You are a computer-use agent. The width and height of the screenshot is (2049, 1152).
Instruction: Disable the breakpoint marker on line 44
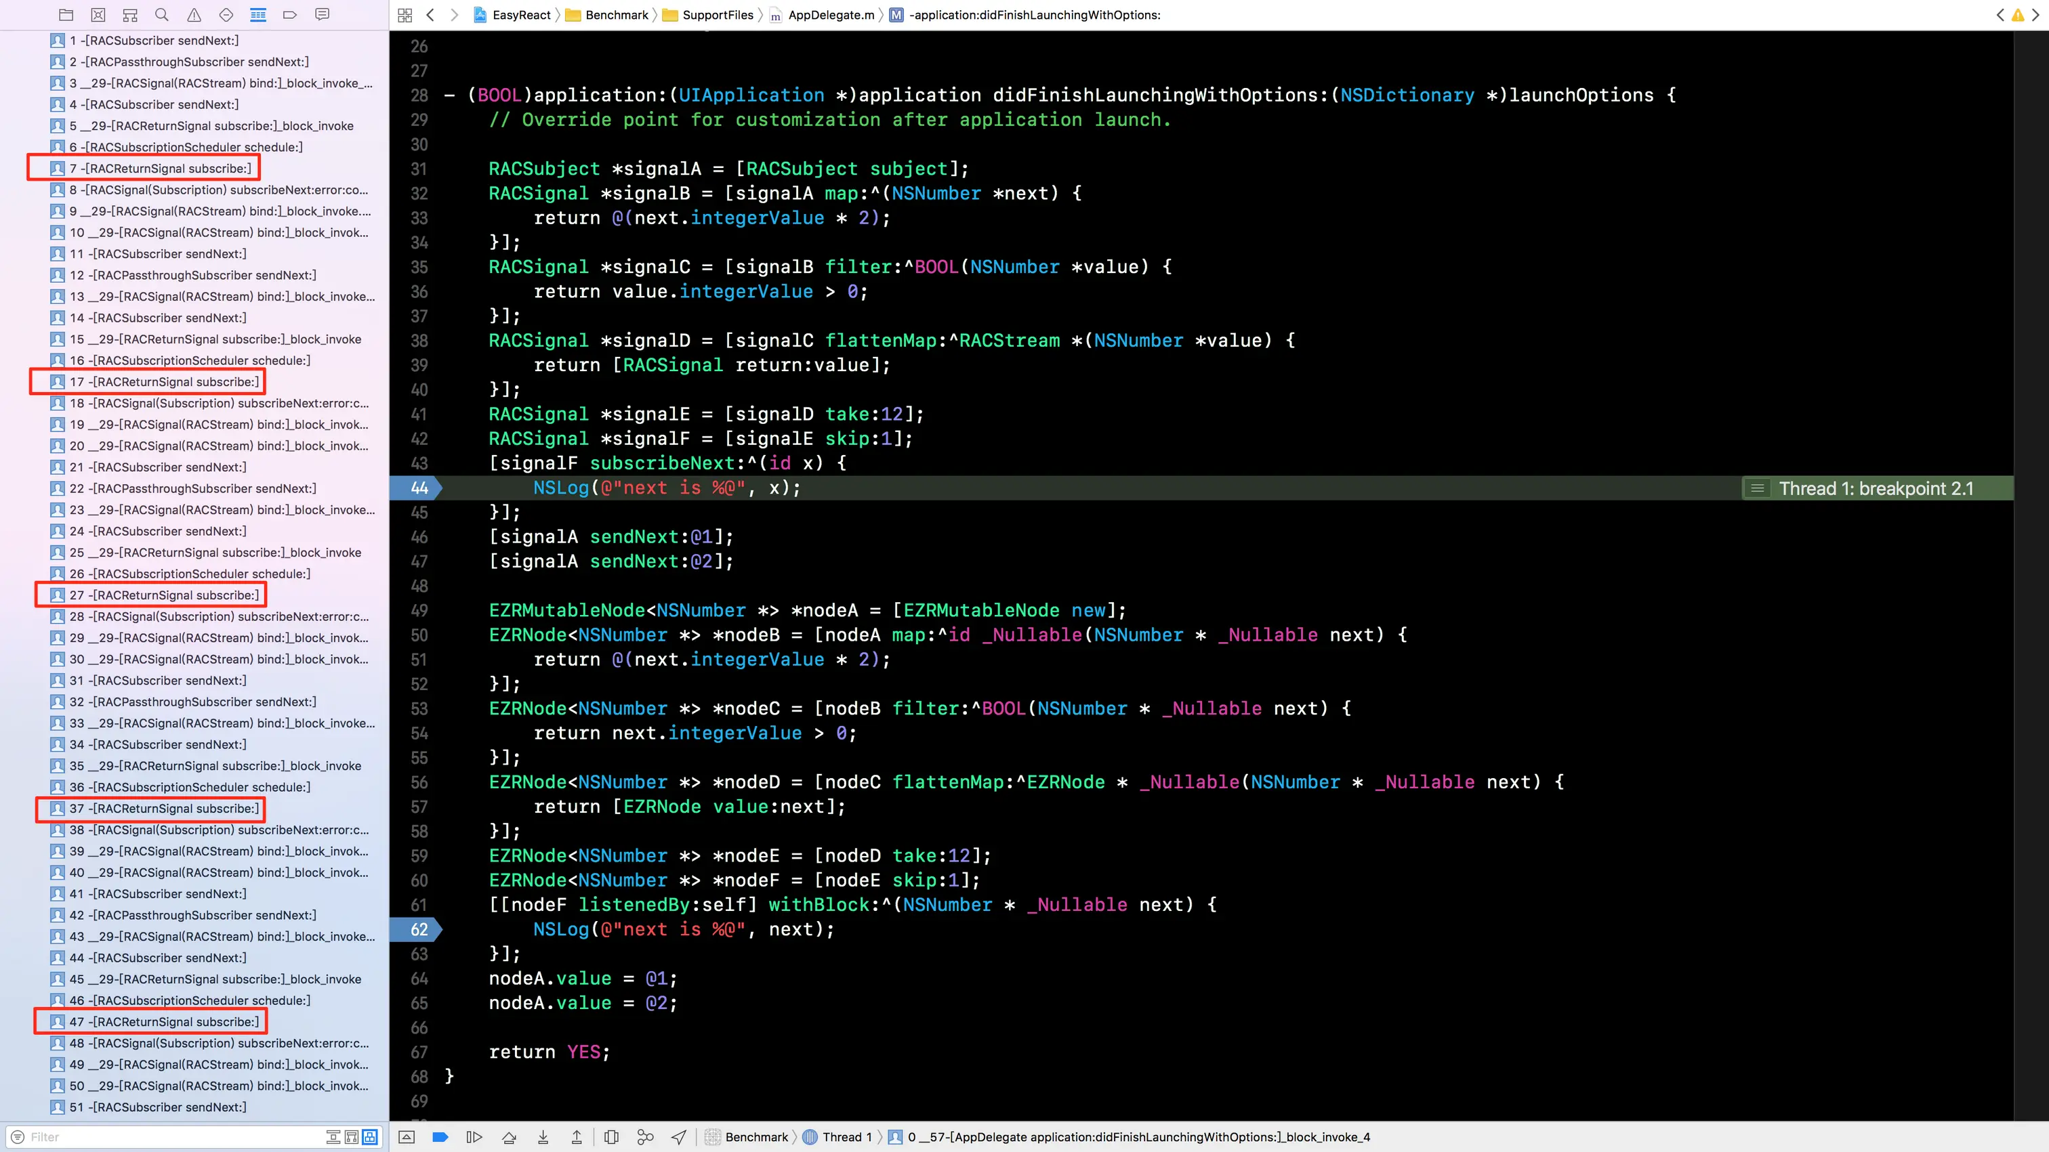tap(416, 488)
